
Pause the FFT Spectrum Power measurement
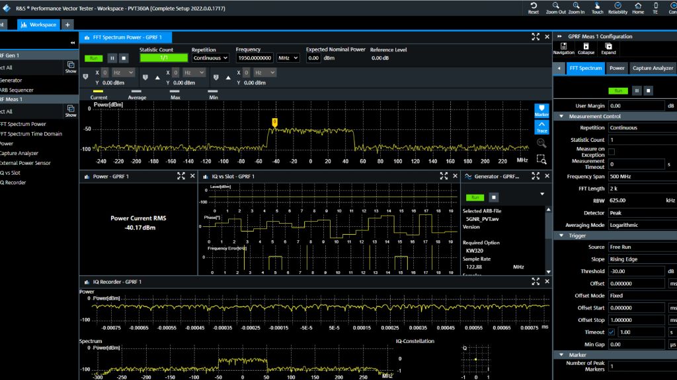[112, 58]
